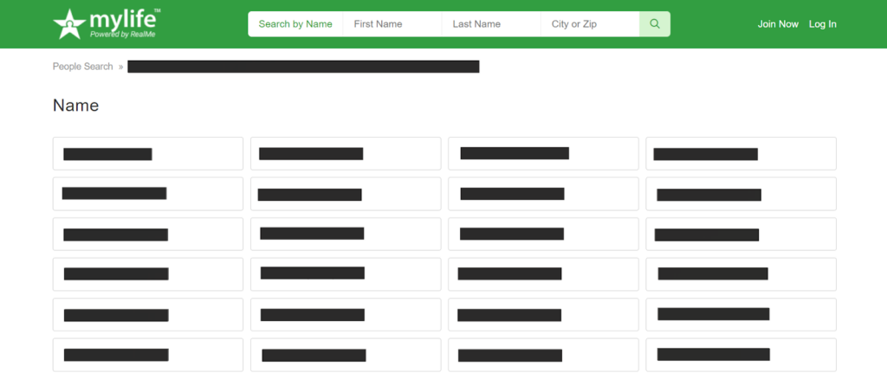Open first name card in first column

pos(147,154)
